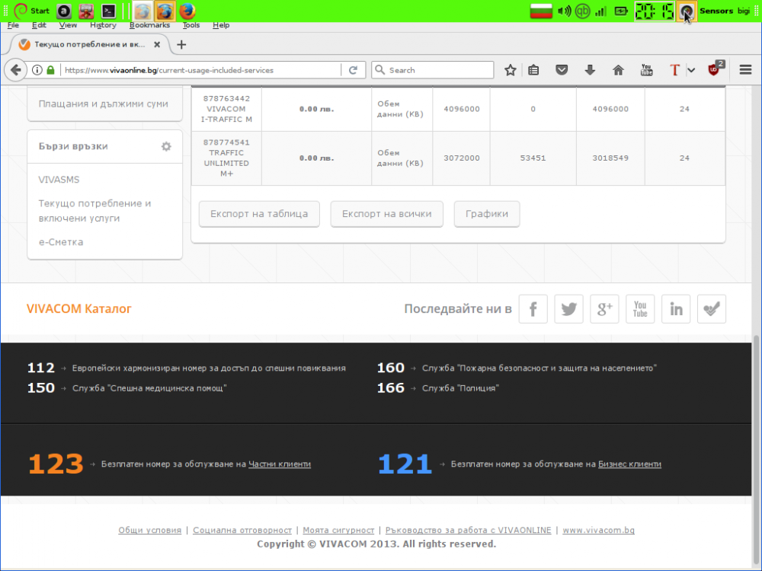
Task: Open the volume speaker tray icon
Action: coord(564,11)
